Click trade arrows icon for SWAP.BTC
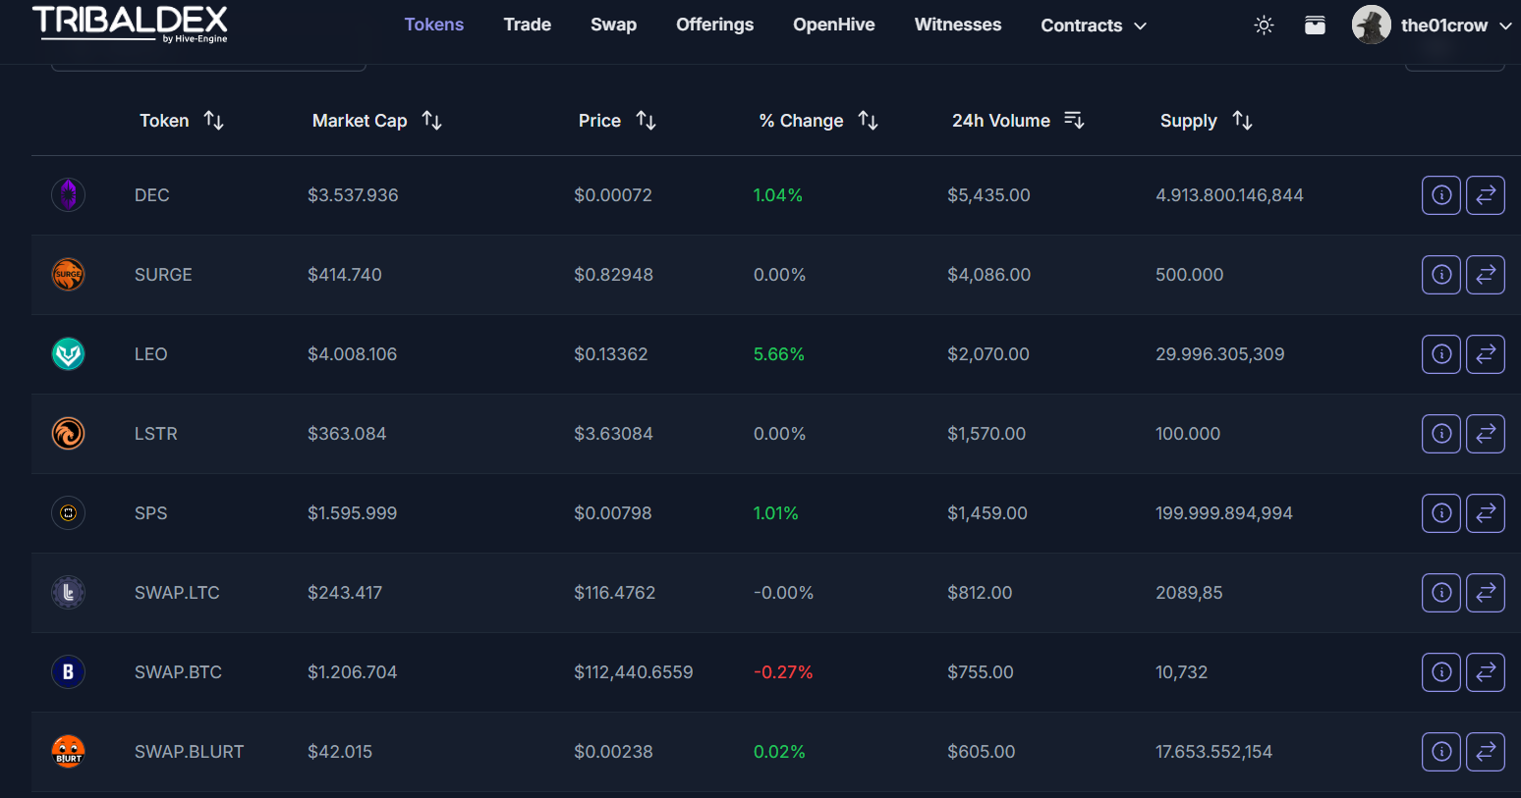The image size is (1521, 798). (1485, 672)
